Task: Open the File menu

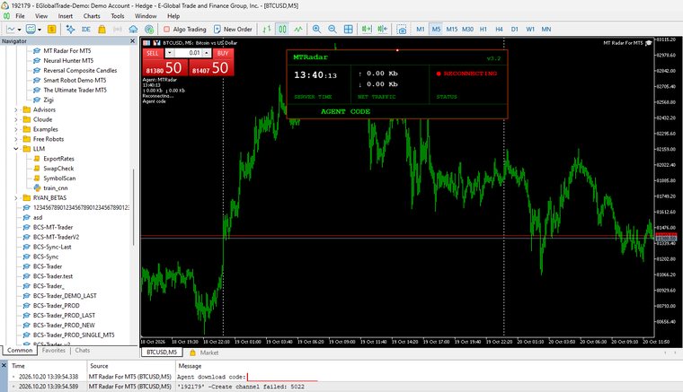Action: tap(20, 16)
